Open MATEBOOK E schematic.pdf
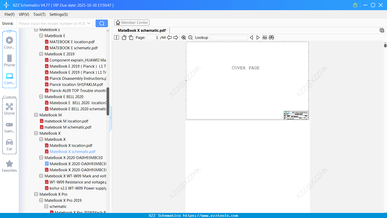The width and height of the screenshot is (387, 218). click(x=73, y=48)
